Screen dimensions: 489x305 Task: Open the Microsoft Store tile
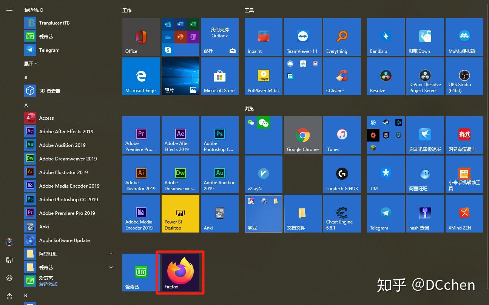pyautogui.click(x=220, y=76)
